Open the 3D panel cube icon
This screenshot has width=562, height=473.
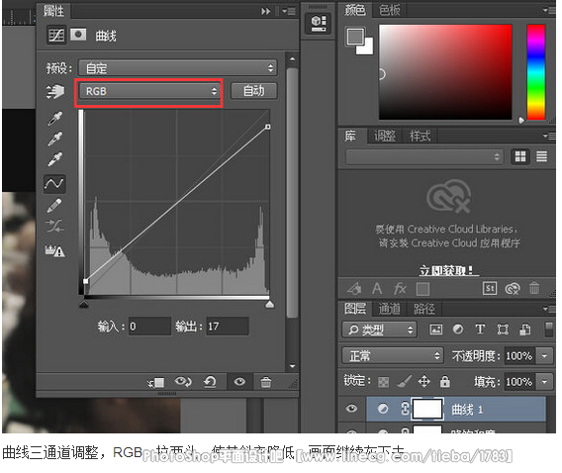pyautogui.click(x=319, y=23)
